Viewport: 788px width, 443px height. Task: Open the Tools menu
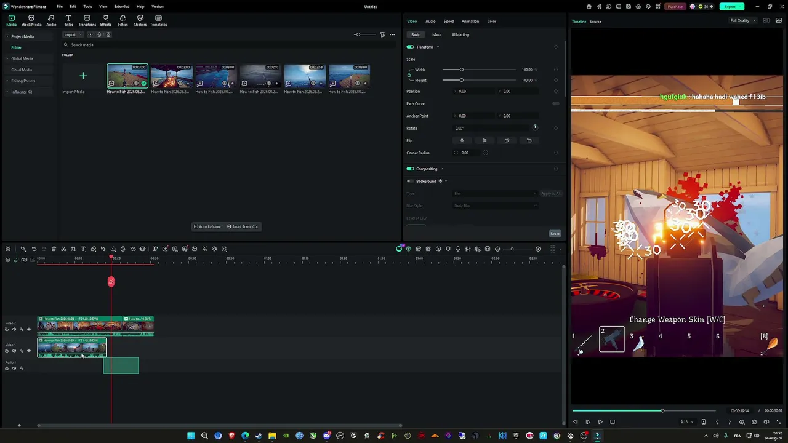[x=87, y=7]
